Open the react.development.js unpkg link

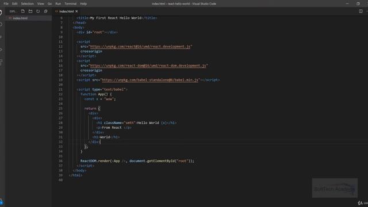[140, 47]
